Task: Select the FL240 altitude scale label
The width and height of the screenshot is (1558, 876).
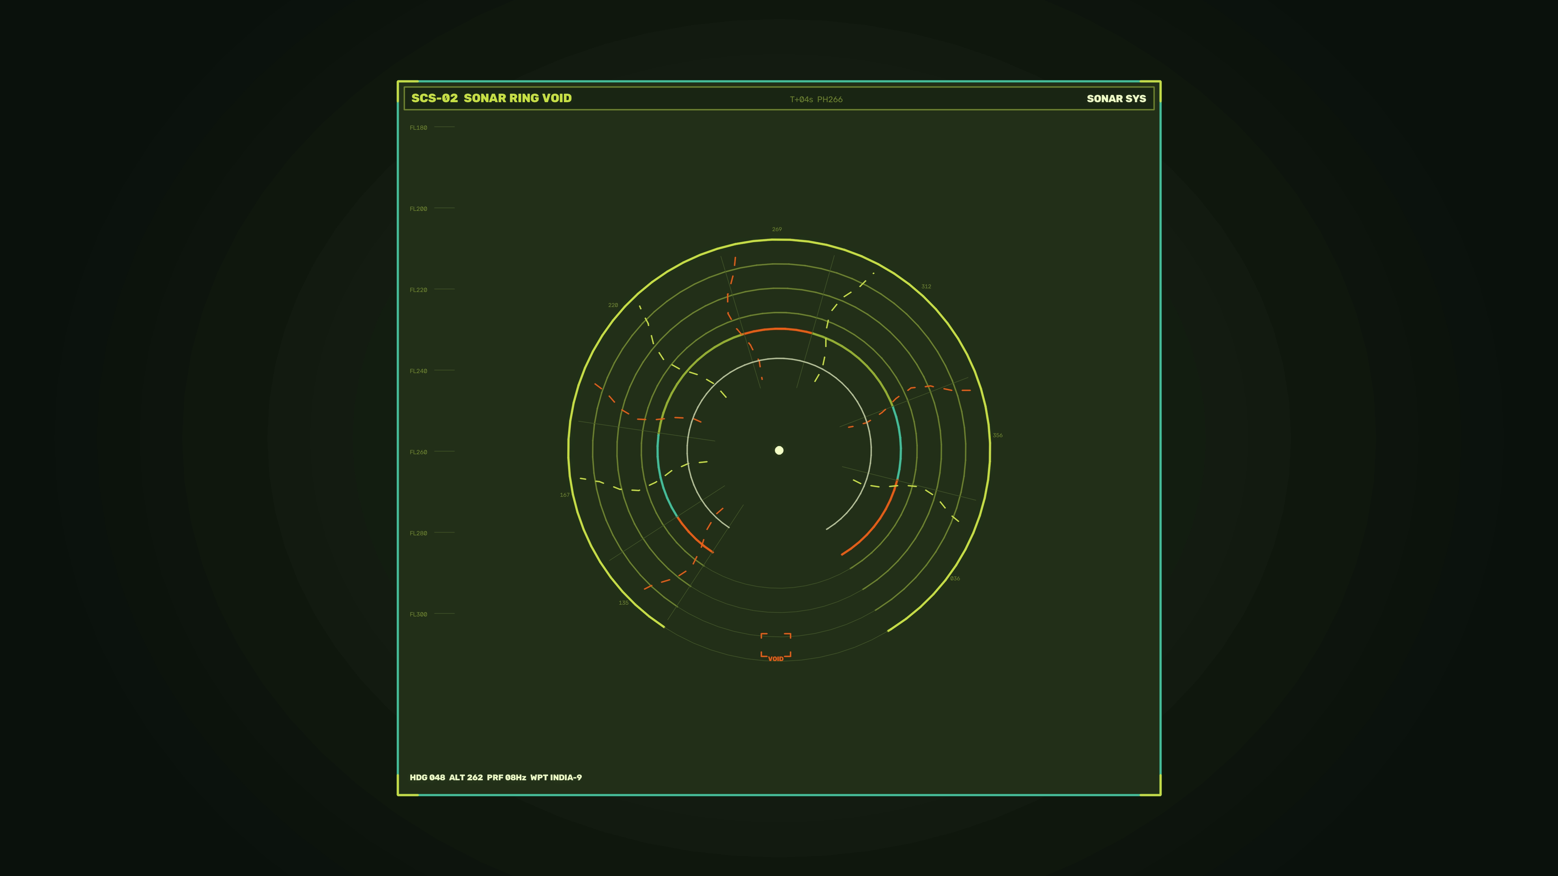Action: (x=418, y=371)
